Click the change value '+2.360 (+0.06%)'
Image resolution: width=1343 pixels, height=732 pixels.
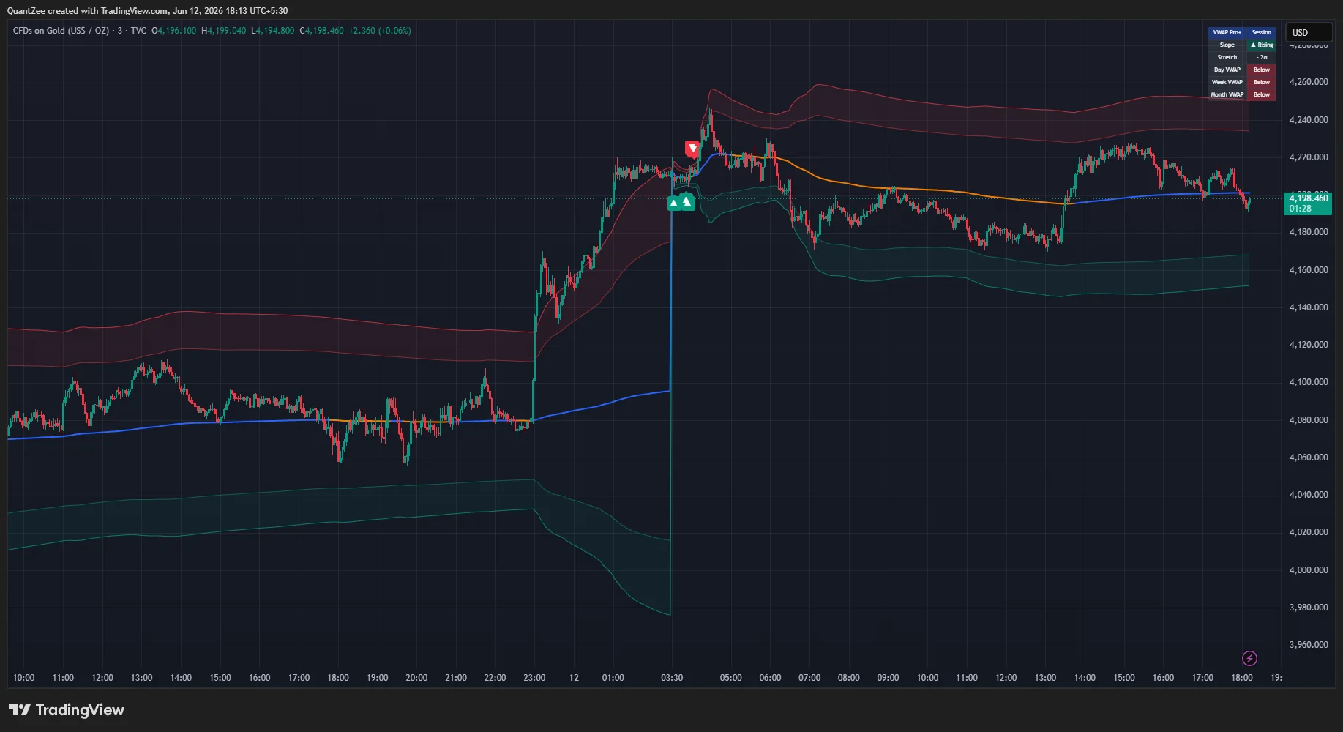pyautogui.click(x=380, y=31)
